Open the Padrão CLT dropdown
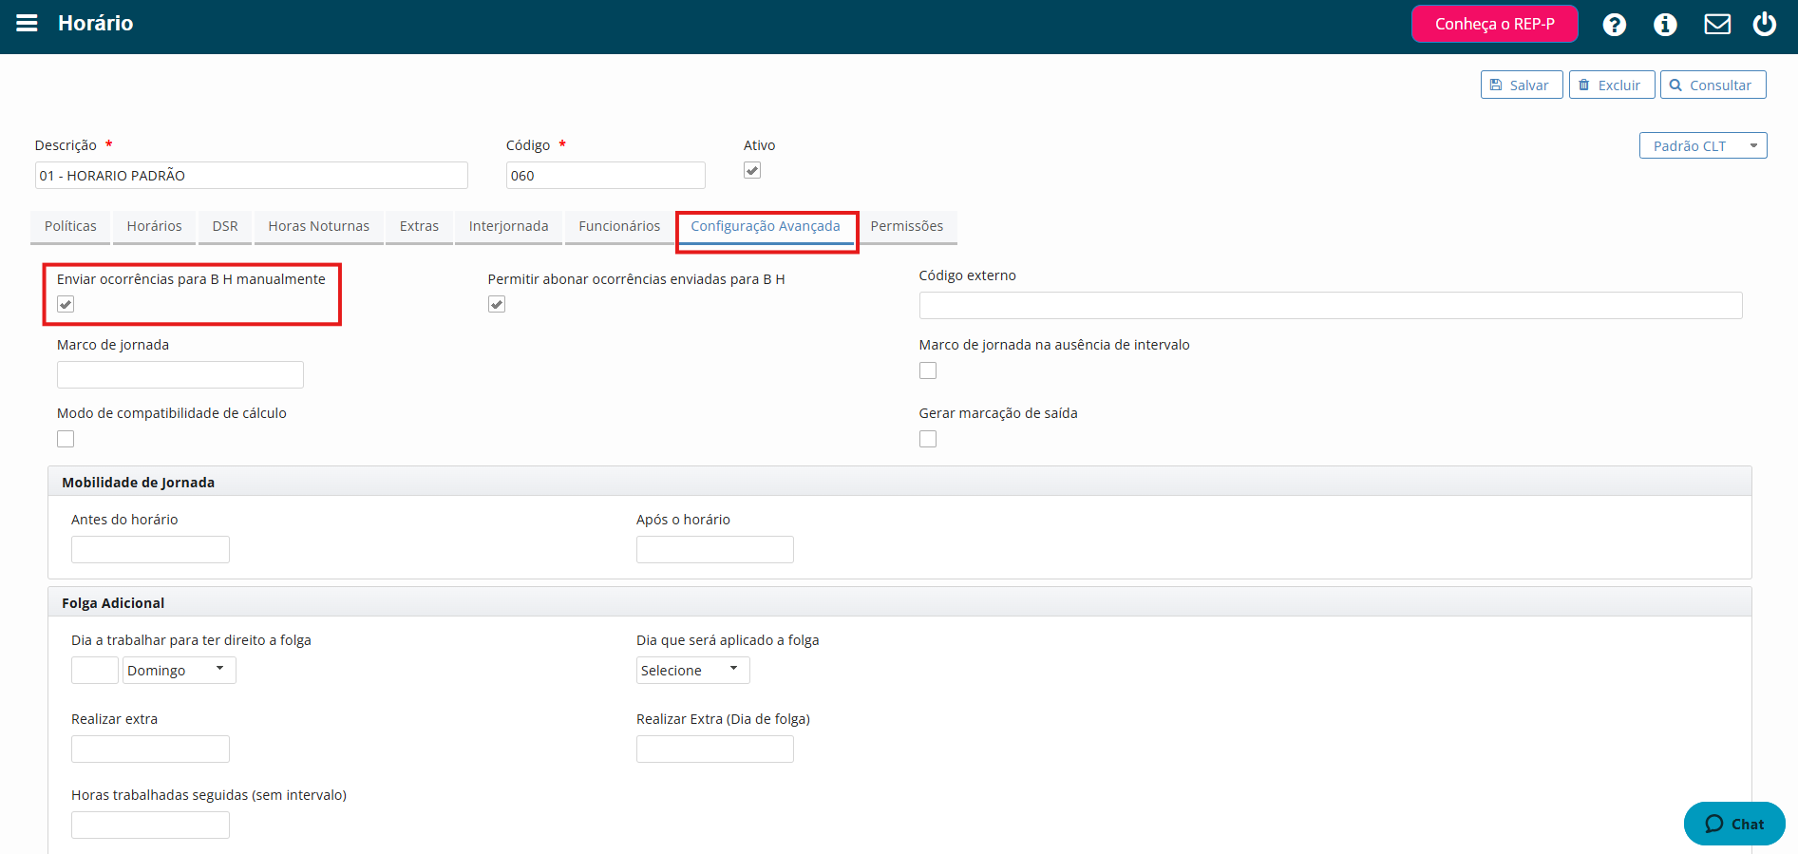The width and height of the screenshot is (1798, 854). point(1703,145)
